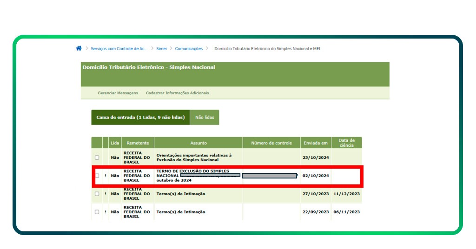Tick the checkbox for the Orientações importantes message
476x249 pixels.
97,157
